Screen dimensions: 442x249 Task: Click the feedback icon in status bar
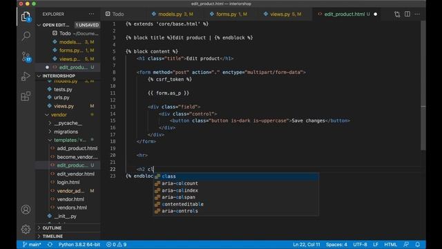(406, 244)
